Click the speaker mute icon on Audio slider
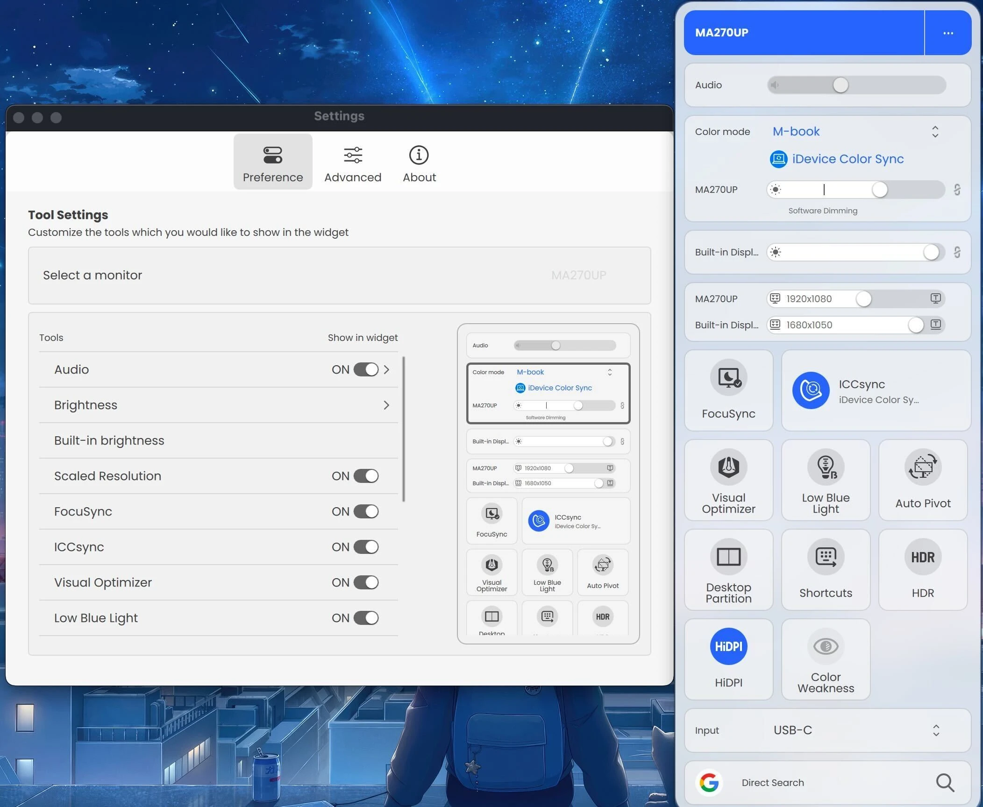 pos(775,85)
